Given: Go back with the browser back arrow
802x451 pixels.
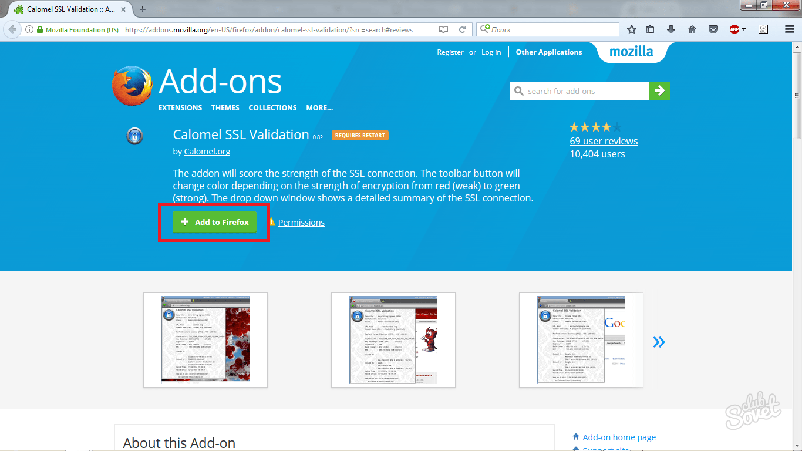Looking at the screenshot, I should pos(12,29).
